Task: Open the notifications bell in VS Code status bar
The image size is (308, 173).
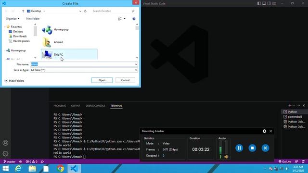Action: point(303,161)
